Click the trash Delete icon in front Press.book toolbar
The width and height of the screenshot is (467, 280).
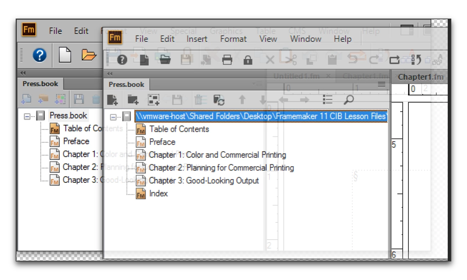[198, 100]
